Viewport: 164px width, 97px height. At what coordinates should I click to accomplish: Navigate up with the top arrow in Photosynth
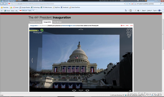point(81,29)
